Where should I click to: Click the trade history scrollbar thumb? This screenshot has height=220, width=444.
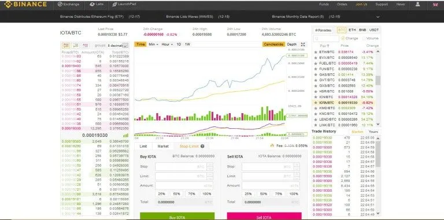pos(378,154)
